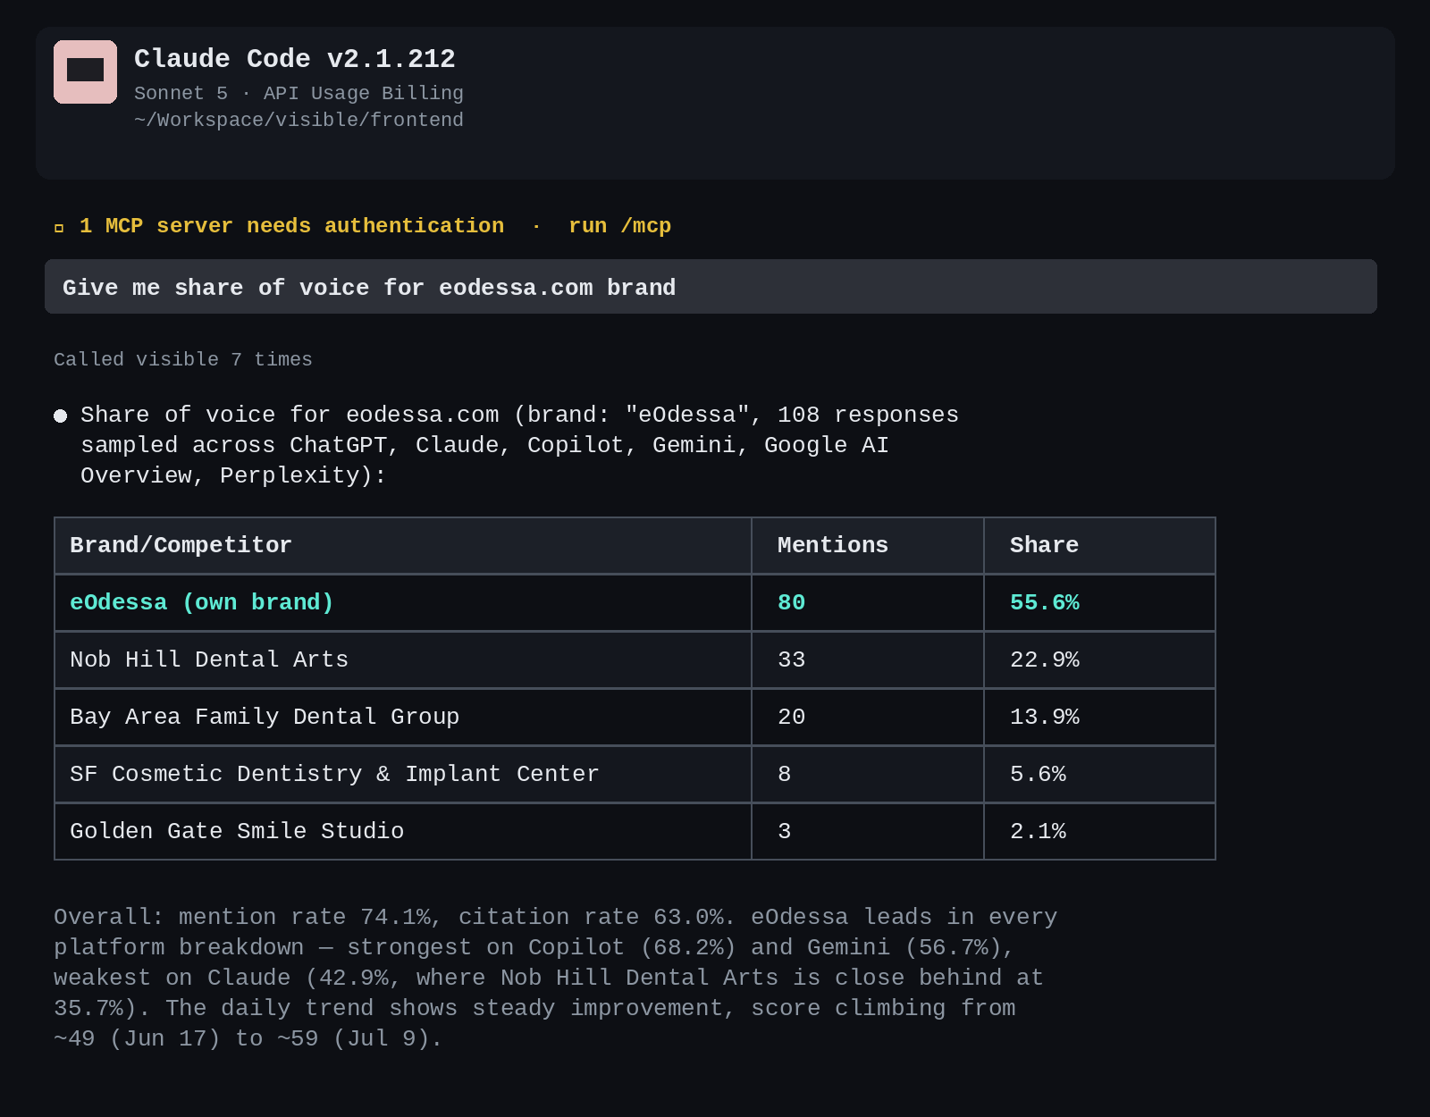Click the 13.9% share cell
The width and height of the screenshot is (1430, 1117).
pyautogui.click(x=1099, y=717)
